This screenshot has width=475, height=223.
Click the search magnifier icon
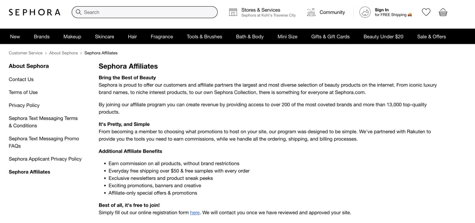(x=78, y=12)
